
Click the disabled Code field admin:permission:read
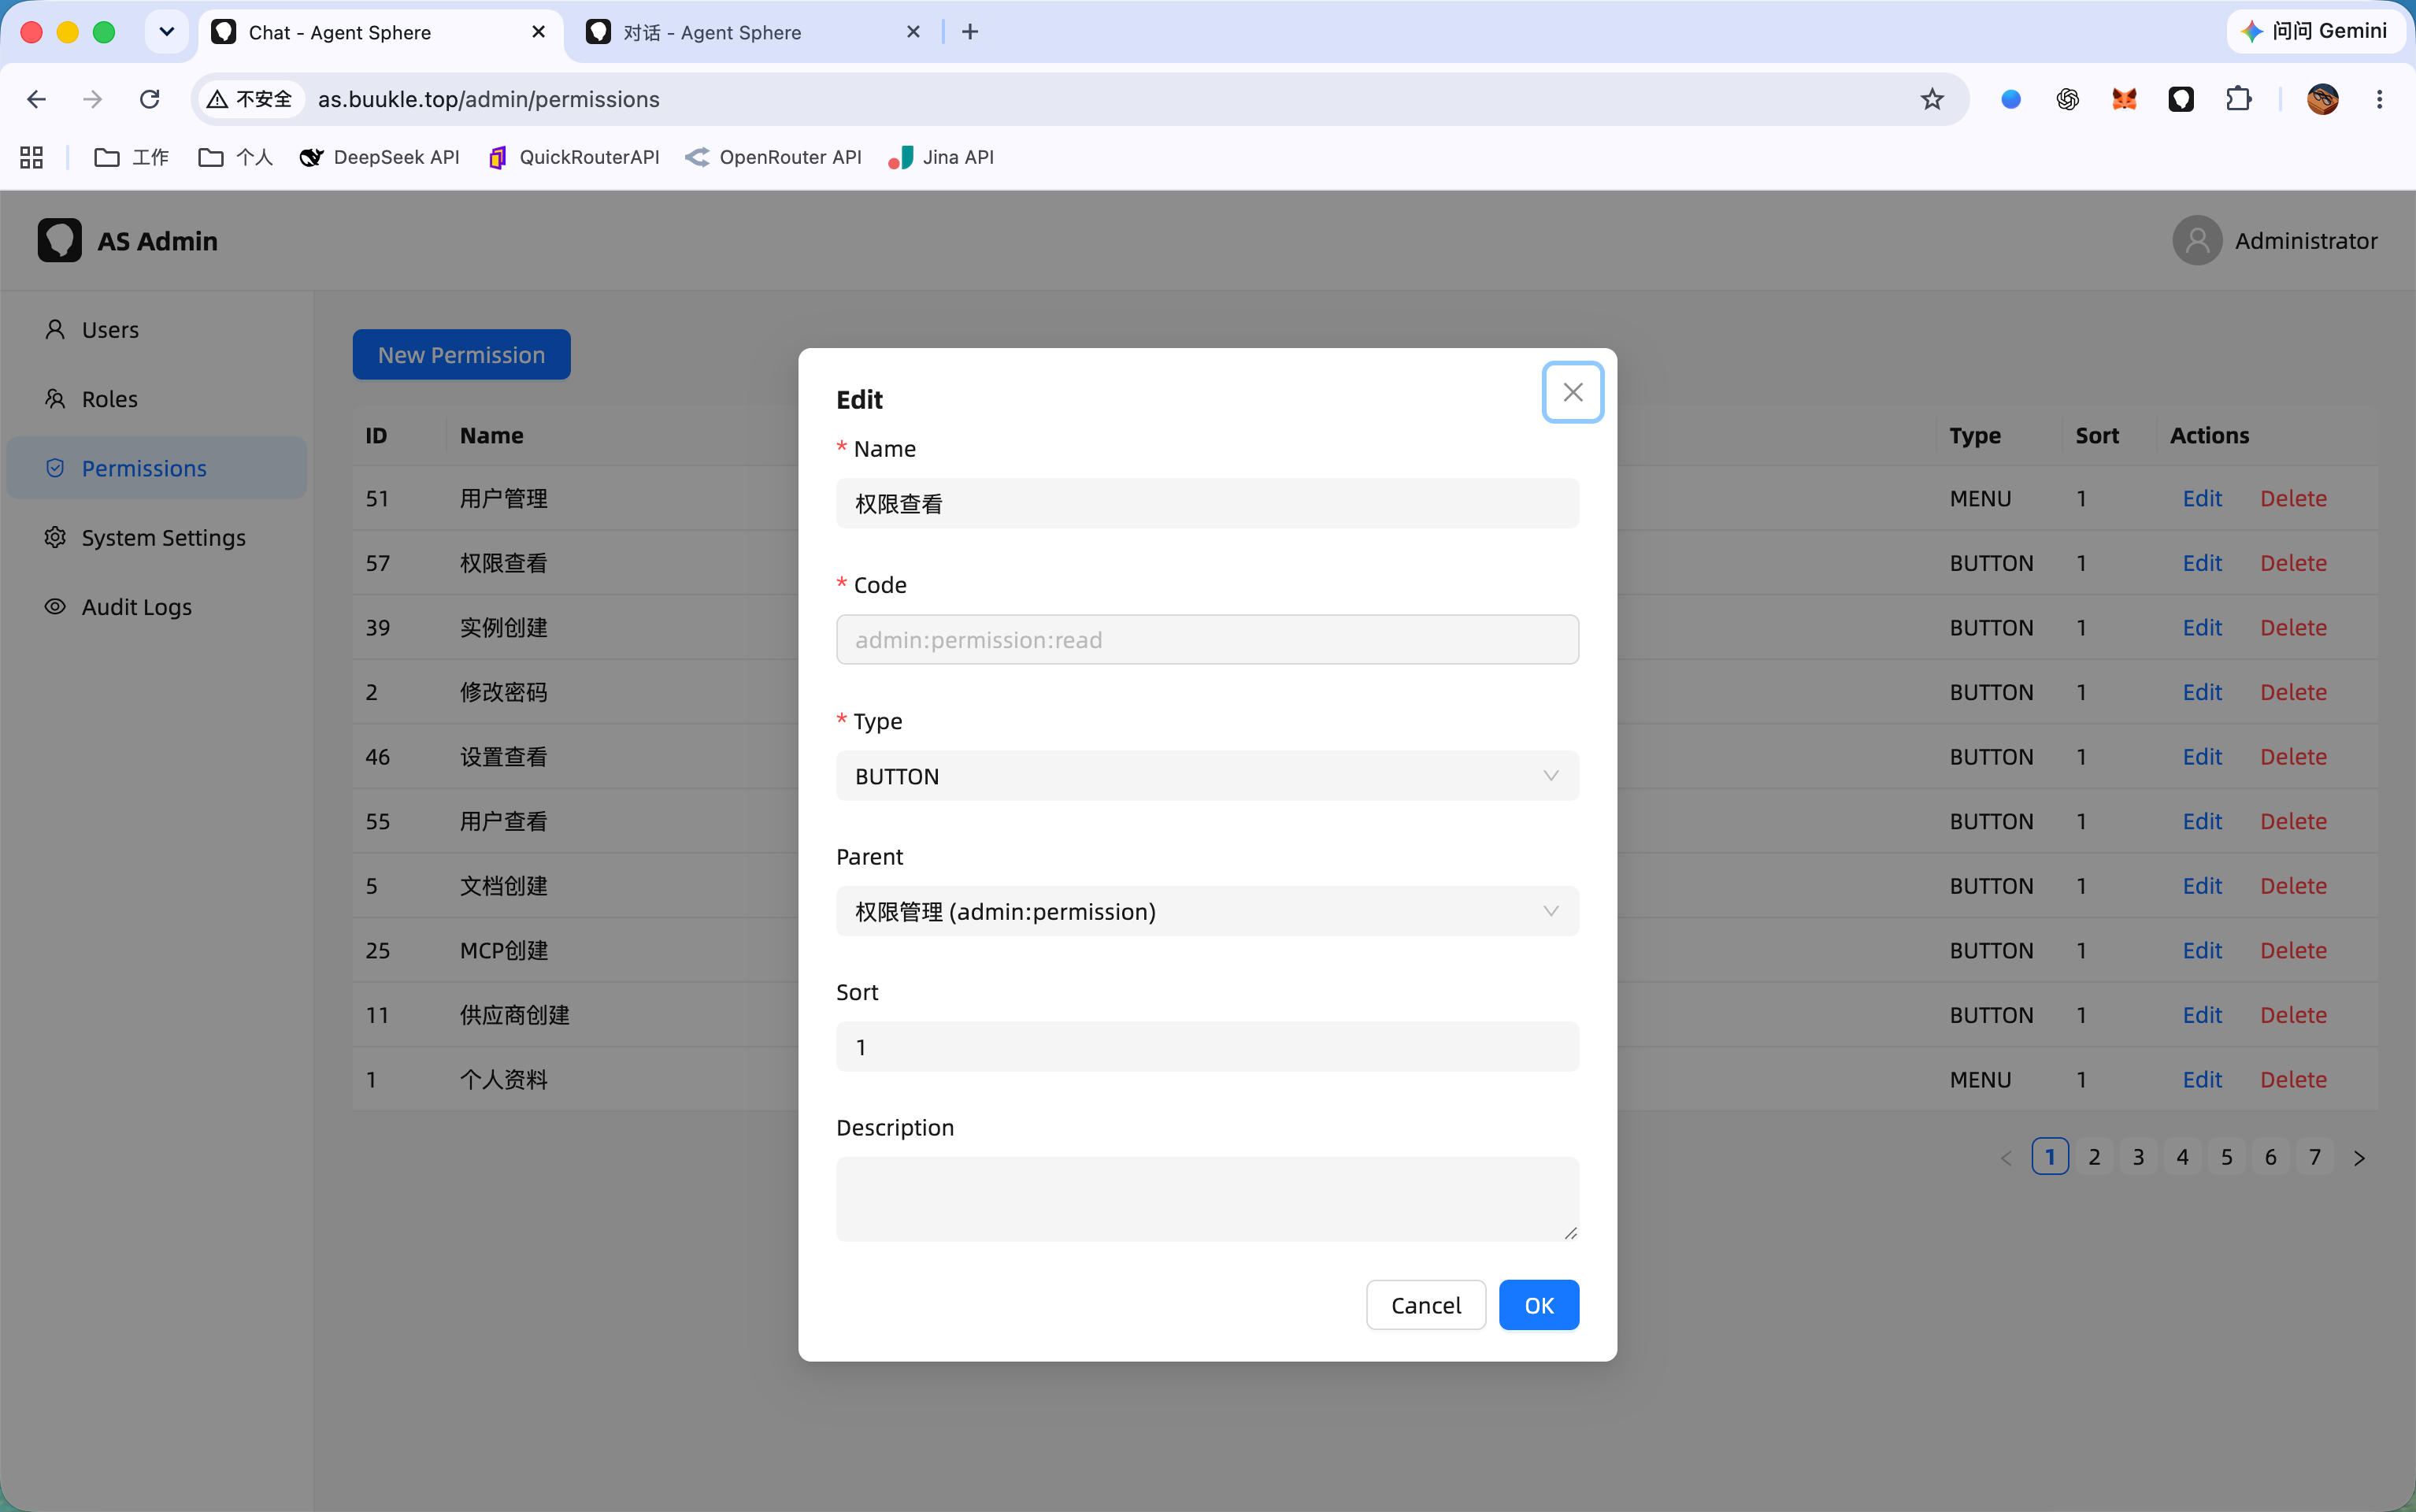(x=1207, y=639)
